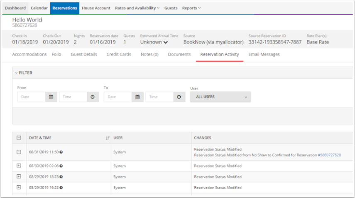
Task: Open Estimated Arrival Time Unknown dropdown
Action: tap(154, 42)
